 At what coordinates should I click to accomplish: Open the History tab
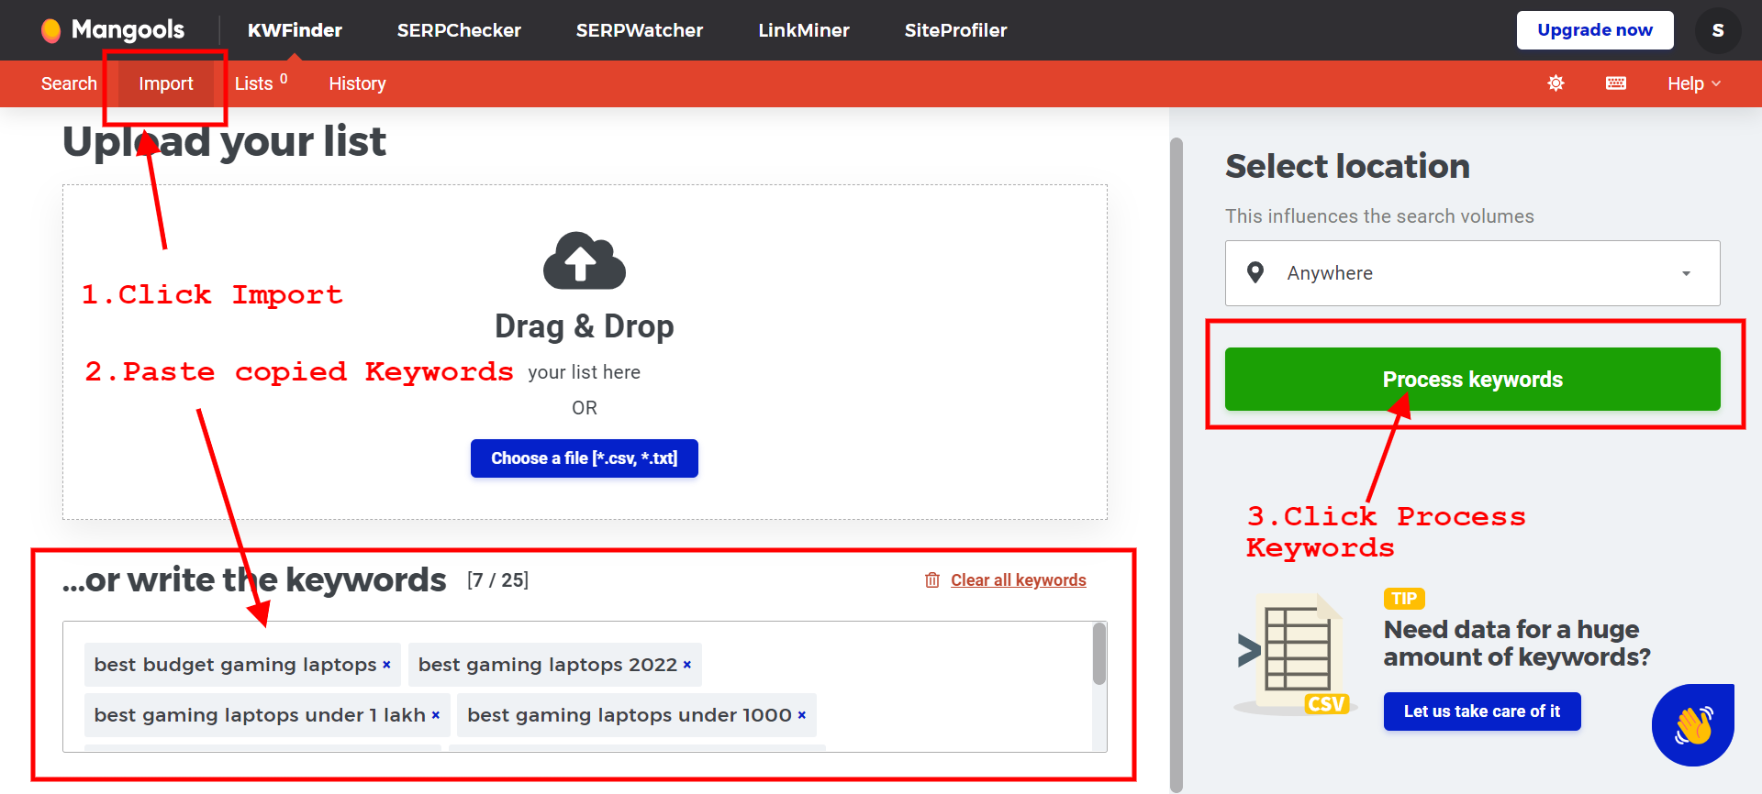pyautogui.click(x=357, y=83)
